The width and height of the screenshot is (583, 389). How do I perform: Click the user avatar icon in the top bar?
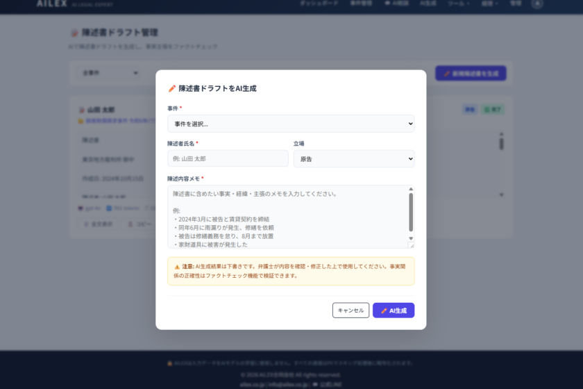pyautogui.click(x=536, y=3)
